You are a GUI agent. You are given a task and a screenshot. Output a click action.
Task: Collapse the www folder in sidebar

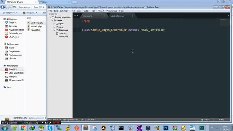click(52, 20)
